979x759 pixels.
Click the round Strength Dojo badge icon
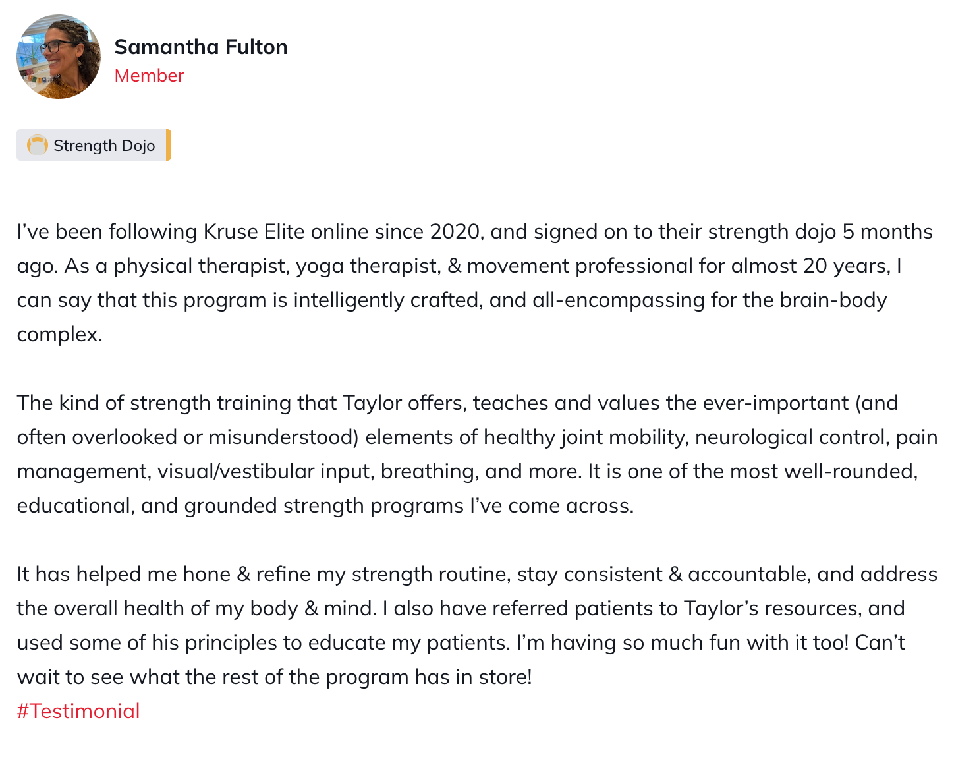[x=38, y=145]
